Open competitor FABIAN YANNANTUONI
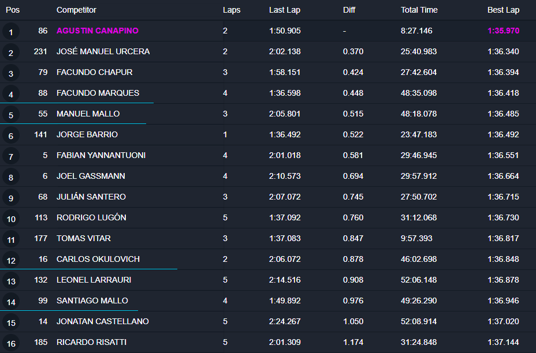 [101, 155]
